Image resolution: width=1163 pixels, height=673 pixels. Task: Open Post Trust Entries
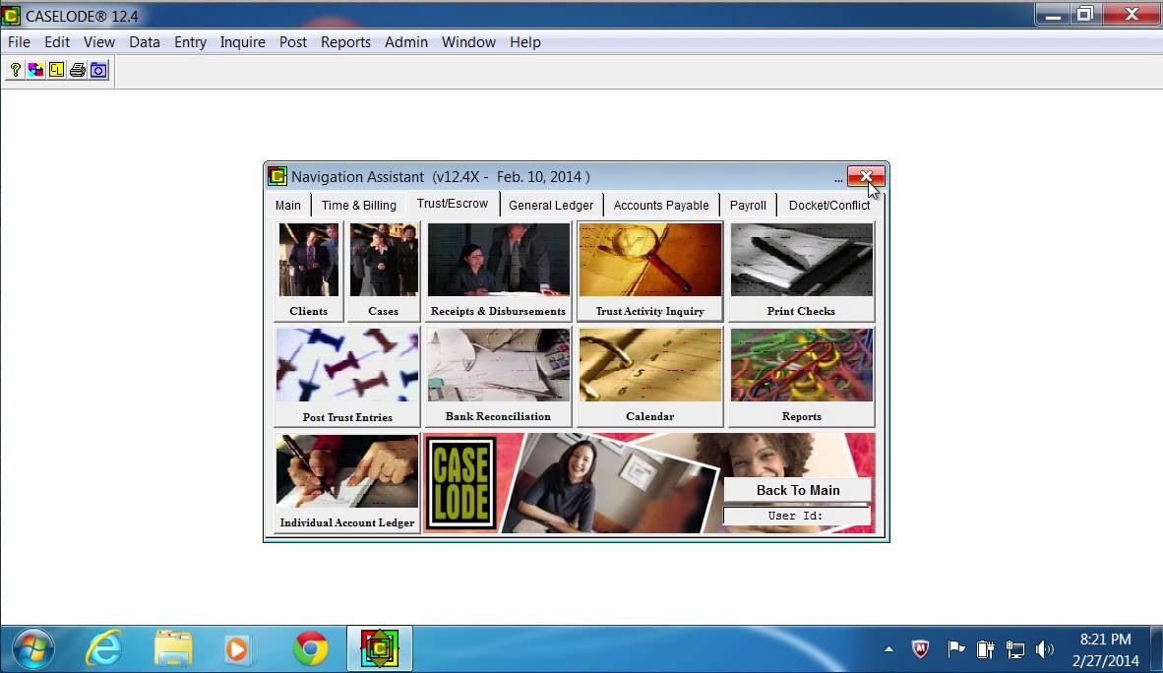(347, 376)
